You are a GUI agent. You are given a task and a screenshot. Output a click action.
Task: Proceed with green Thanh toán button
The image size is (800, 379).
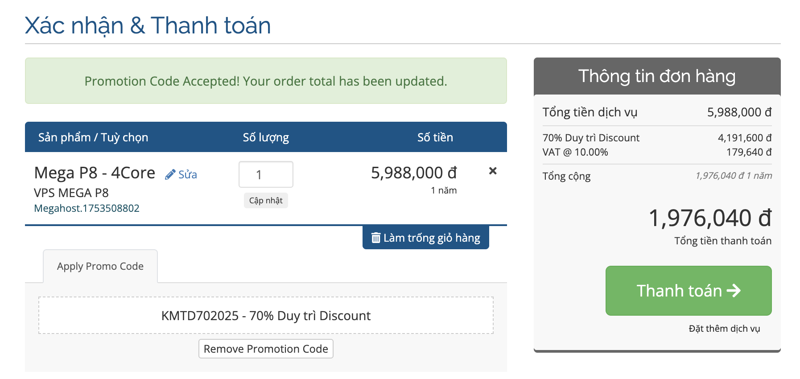point(689,291)
